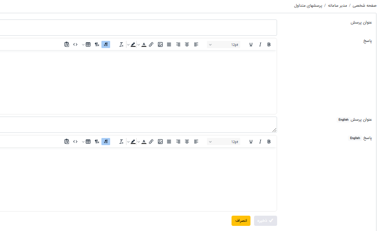Justify text in the English answer editor
Image resolution: width=377 pixels, height=231 pixels.
[x=169, y=142]
